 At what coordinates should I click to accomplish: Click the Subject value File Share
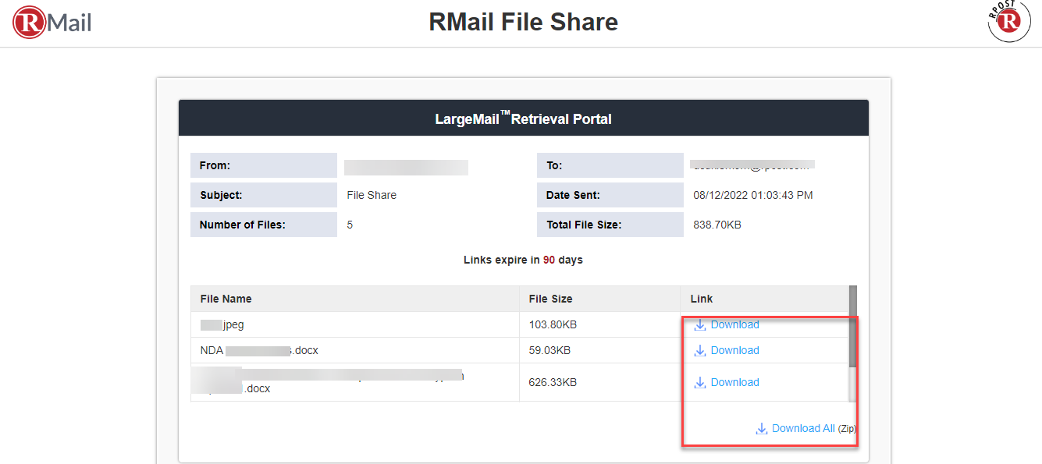[372, 195]
